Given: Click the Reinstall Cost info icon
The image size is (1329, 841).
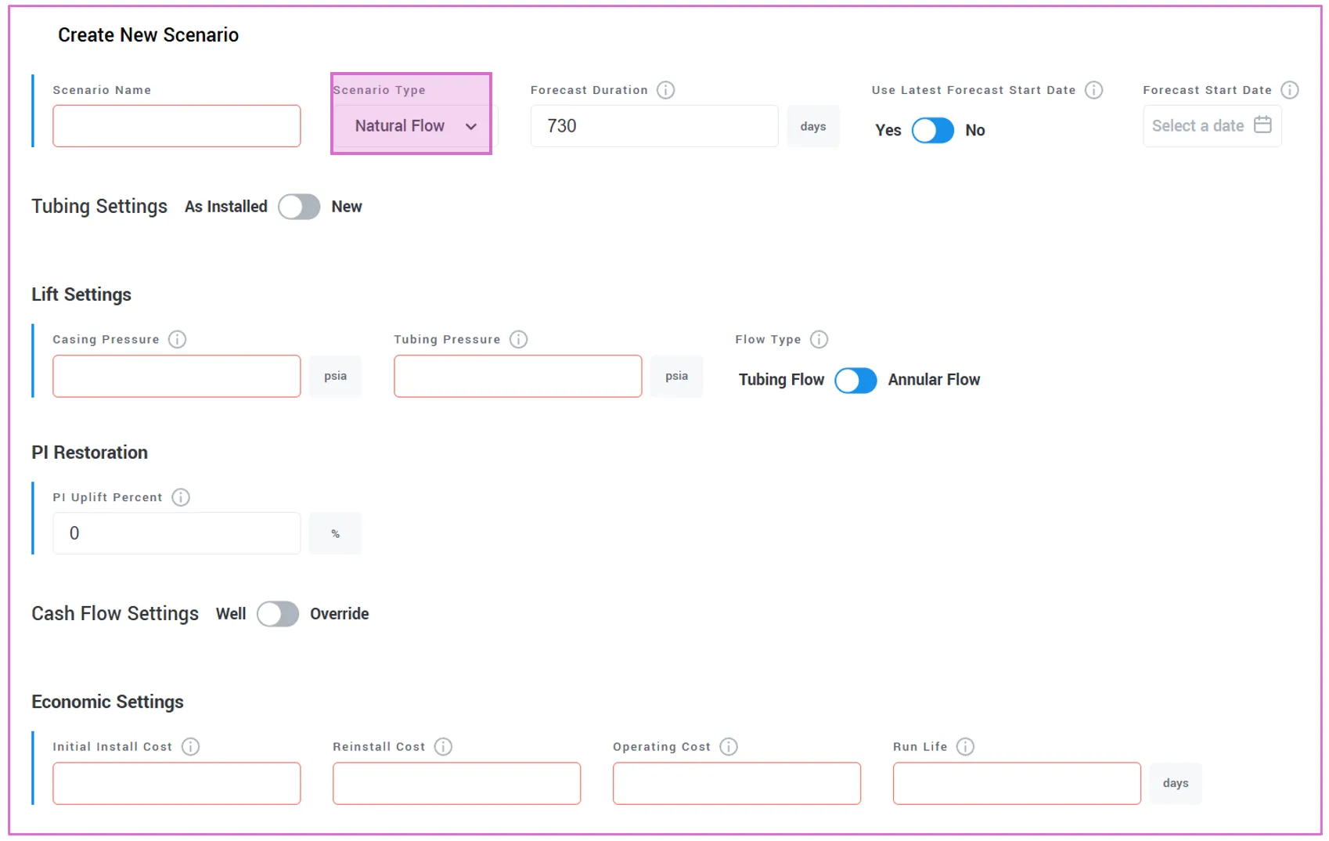Looking at the screenshot, I should click(443, 746).
